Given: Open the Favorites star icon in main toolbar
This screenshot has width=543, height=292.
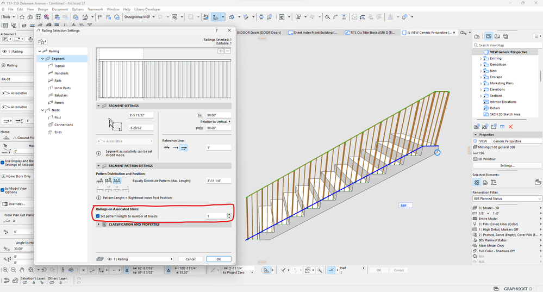Looking at the screenshot, I should [x=22, y=17].
